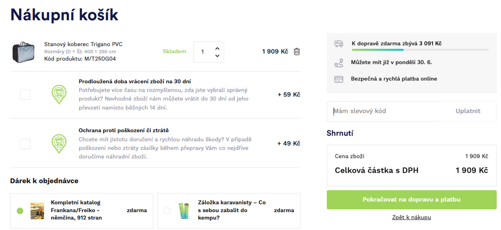Click the trash icon to remove item
Viewport: 501px width, 230px height.
[x=297, y=52]
